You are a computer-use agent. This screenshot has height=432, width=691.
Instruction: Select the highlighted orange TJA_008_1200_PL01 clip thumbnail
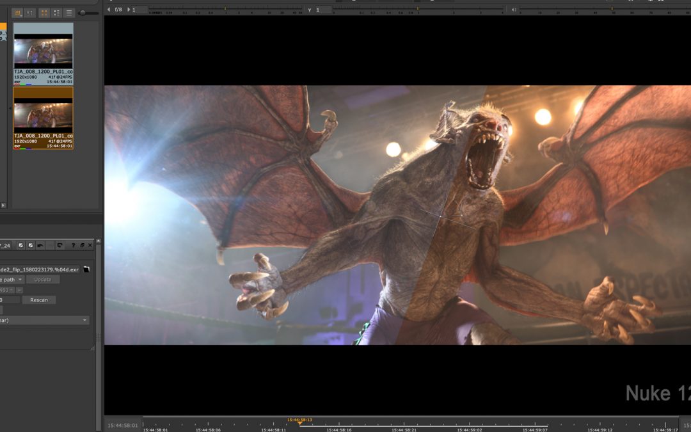[x=44, y=118]
